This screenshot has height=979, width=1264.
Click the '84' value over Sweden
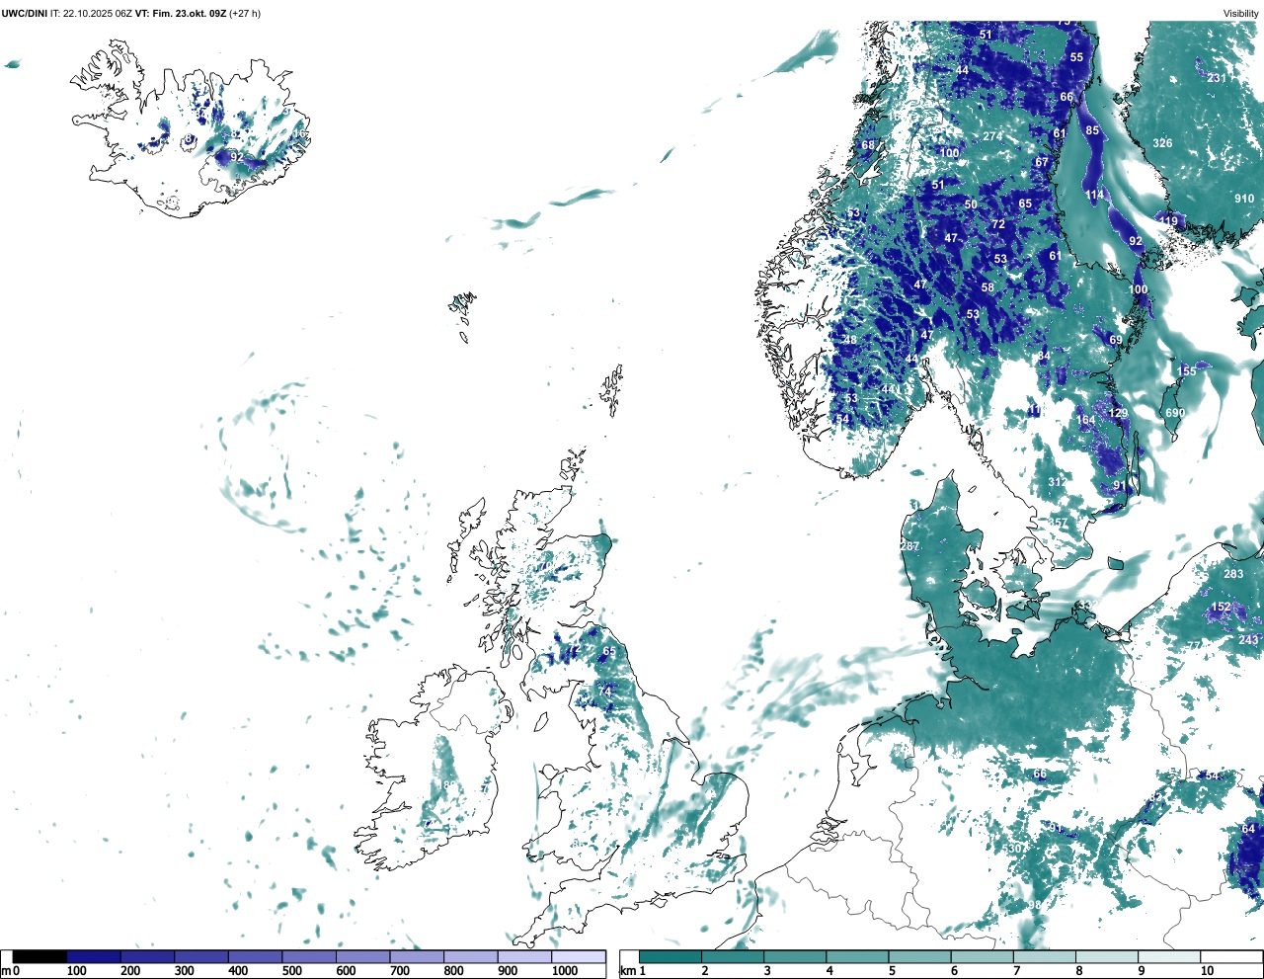(x=1044, y=356)
